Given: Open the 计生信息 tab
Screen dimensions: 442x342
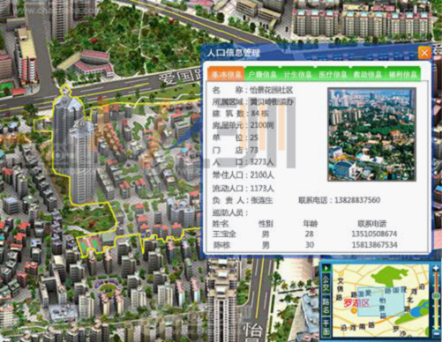Looking at the screenshot, I should (297, 75).
